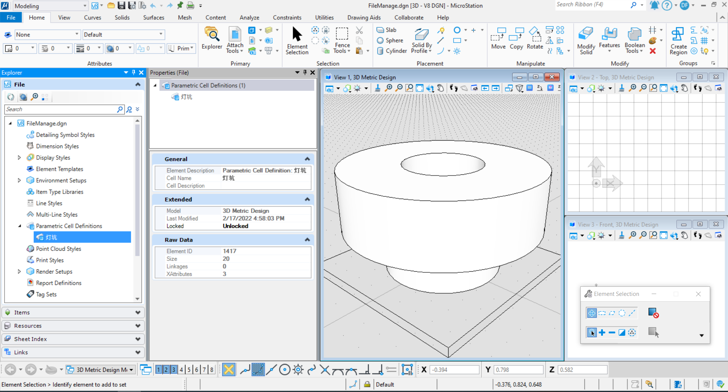Image resolution: width=728 pixels, height=392 pixels.
Task: Open the Modeling workflow dropdown
Action: coord(51,6)
